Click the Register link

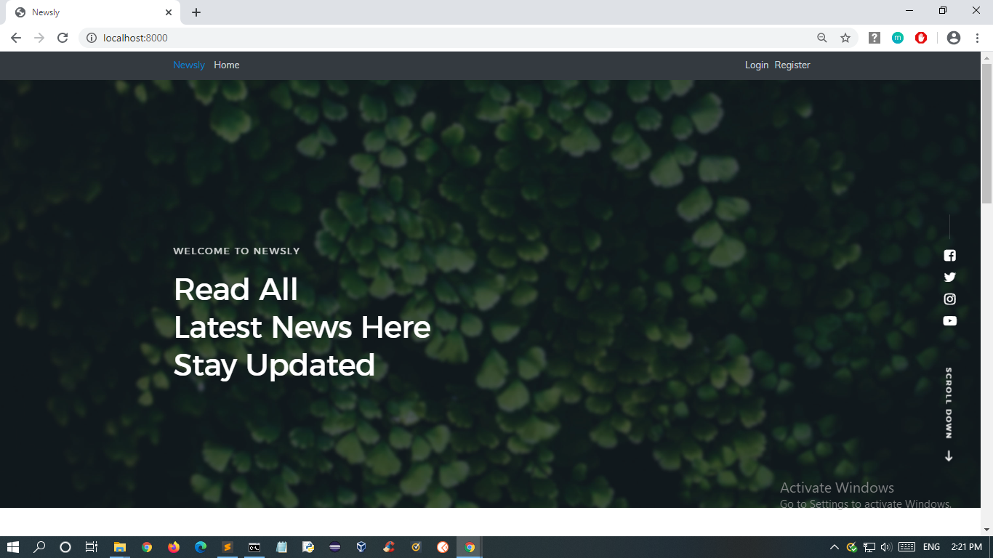pos(792,65)
